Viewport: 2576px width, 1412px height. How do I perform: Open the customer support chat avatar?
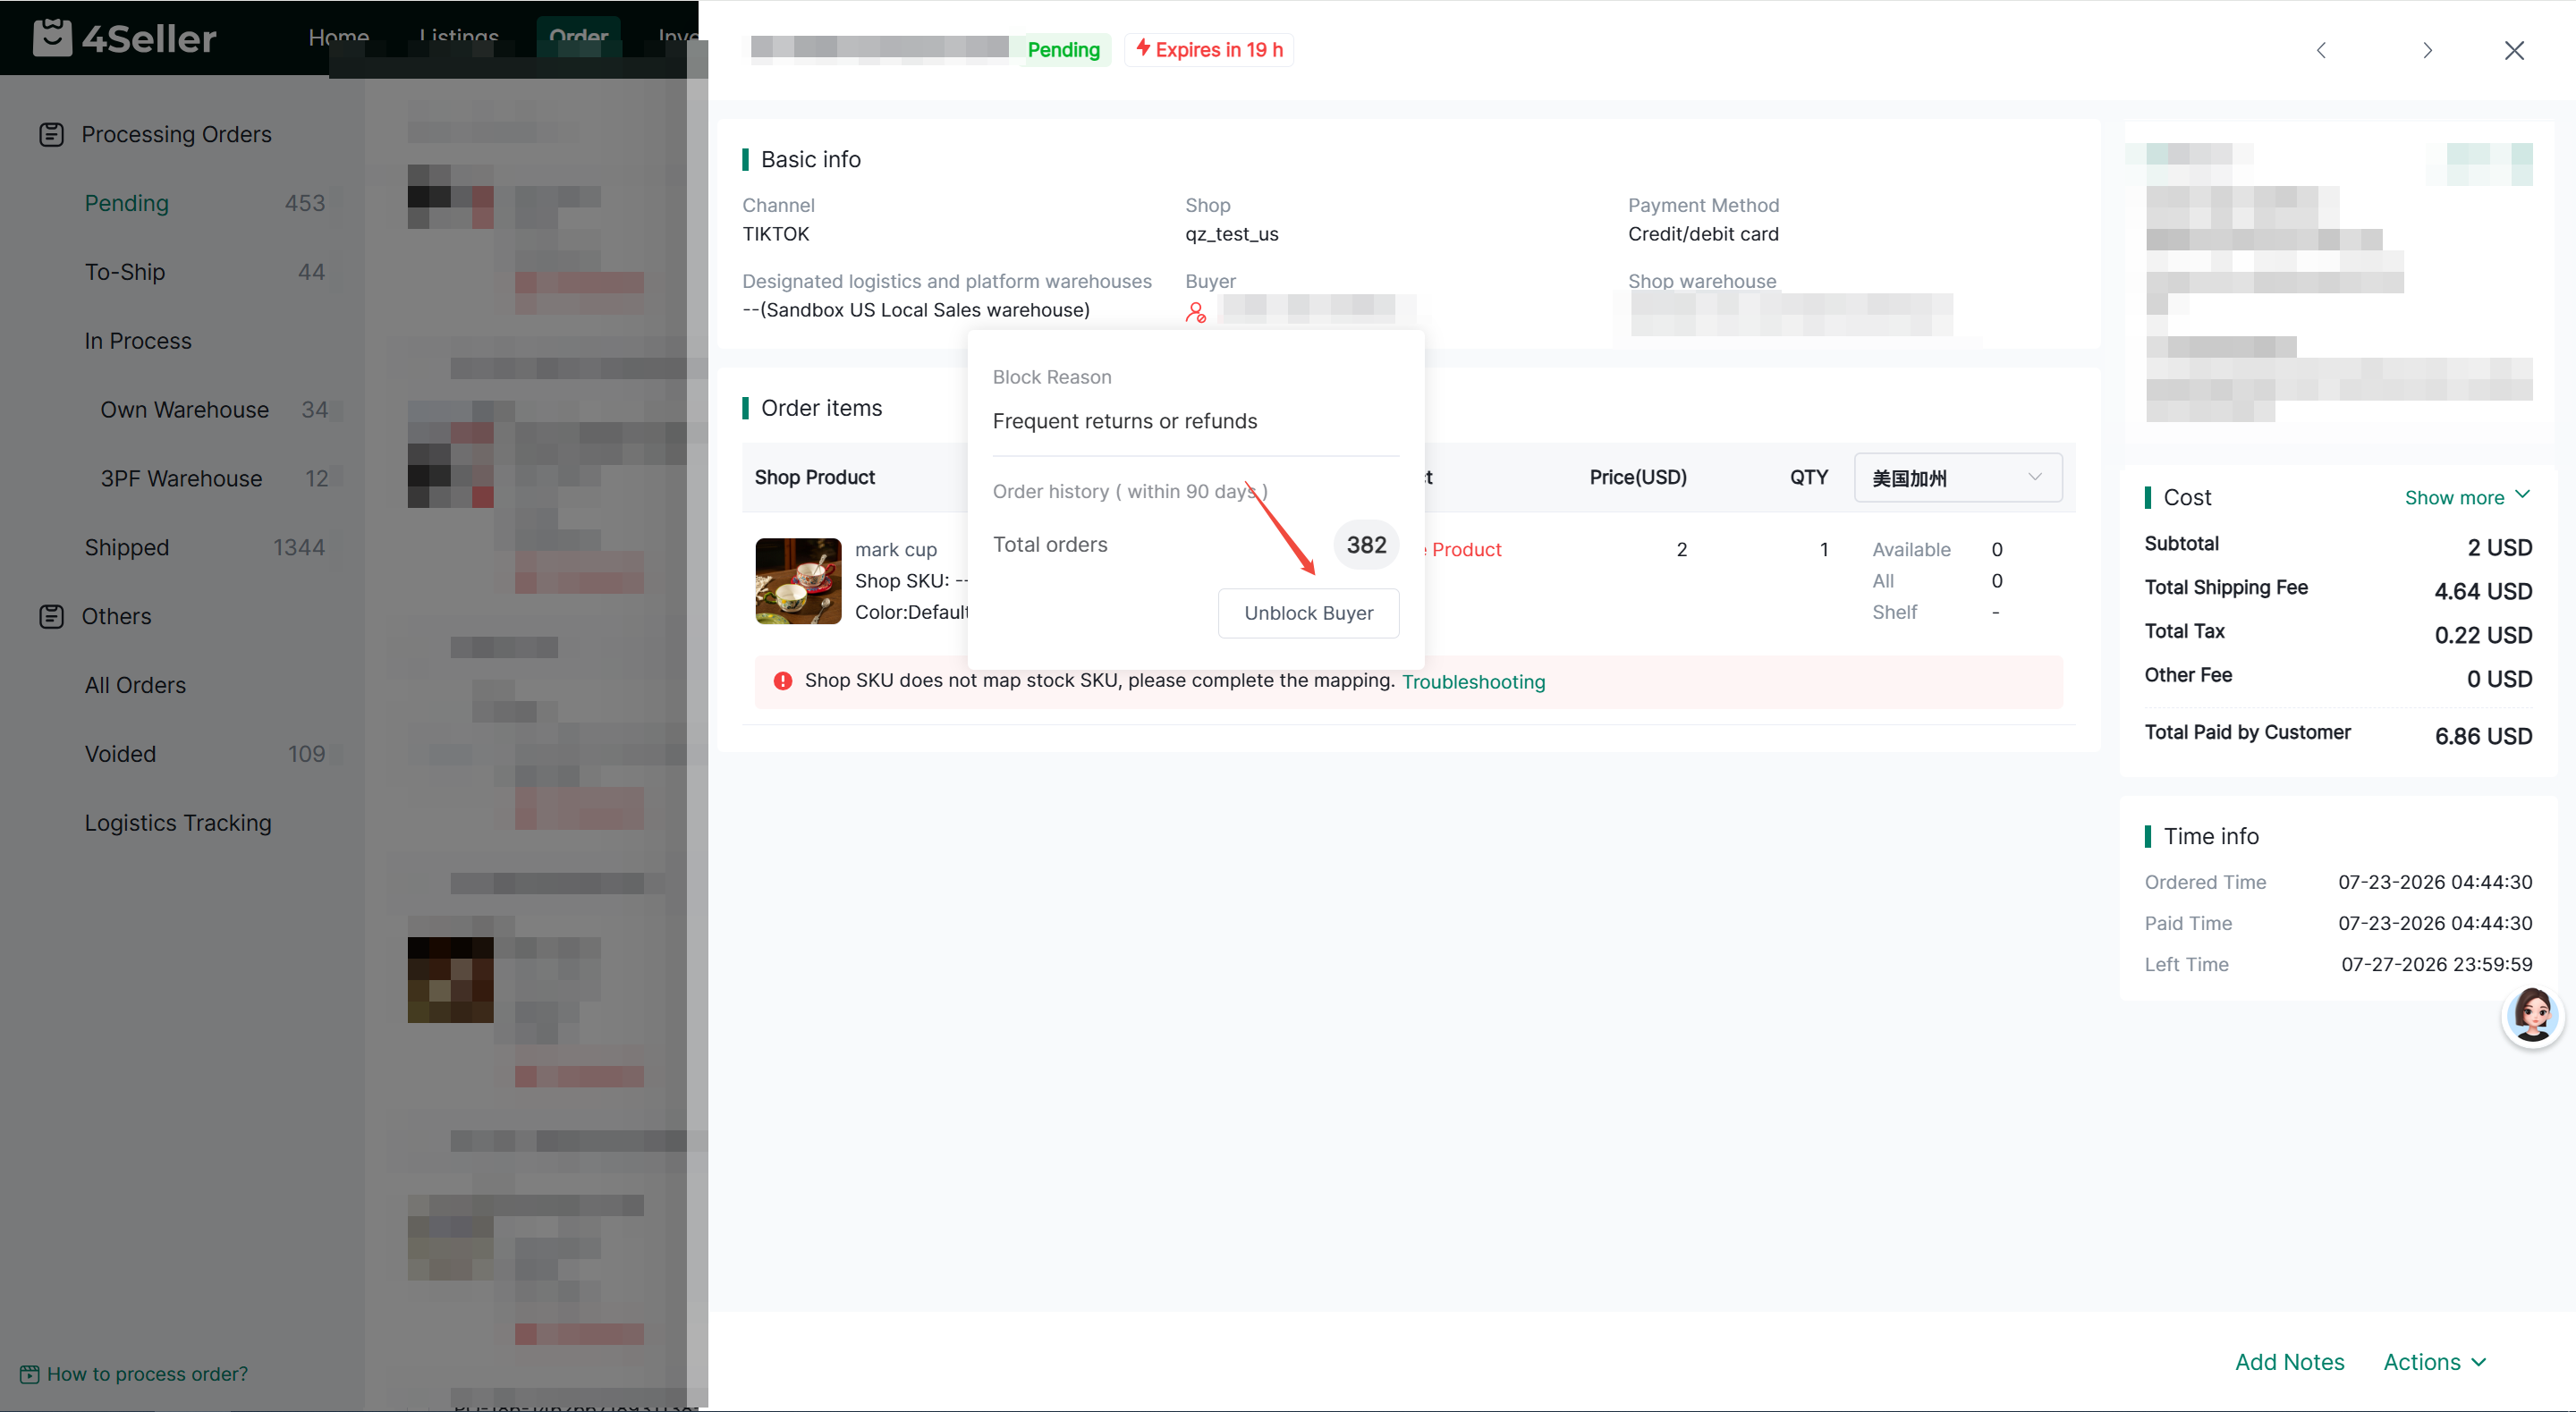(2532, 1016)
